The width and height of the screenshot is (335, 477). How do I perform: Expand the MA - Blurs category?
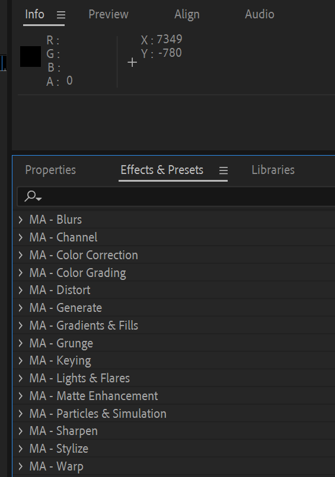click(x=20, y=220)
